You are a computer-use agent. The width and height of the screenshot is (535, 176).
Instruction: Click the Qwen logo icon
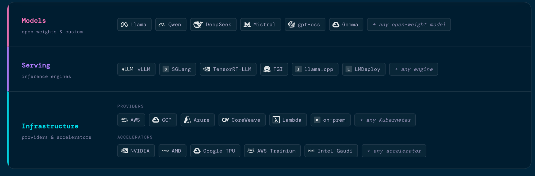[162, 25]
